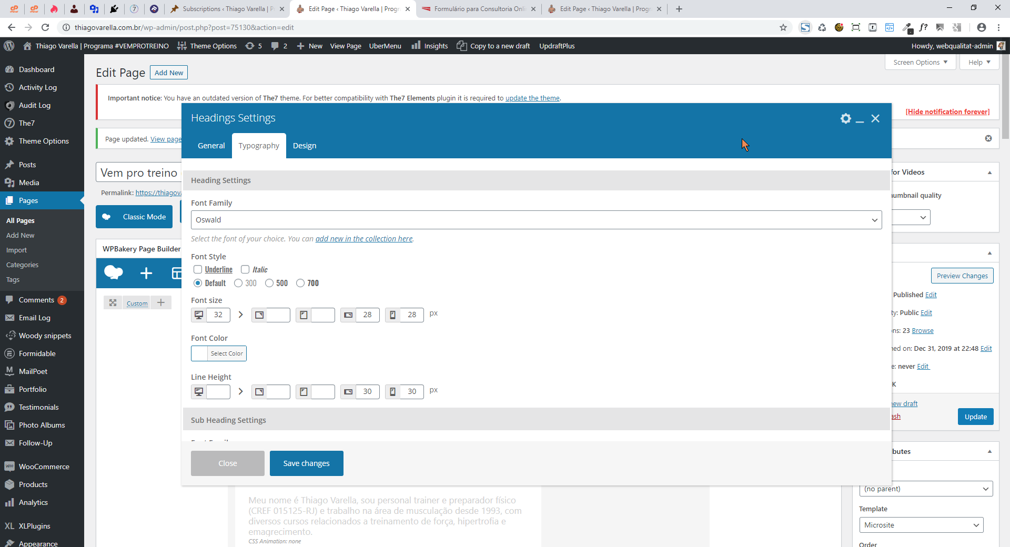Open the Screen Options dropdown
The height and width of the screenshot is (547, 1010).
pos(921,62)
